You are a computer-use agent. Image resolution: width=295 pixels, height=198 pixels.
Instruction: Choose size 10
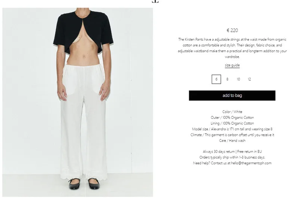pos(238,79)
